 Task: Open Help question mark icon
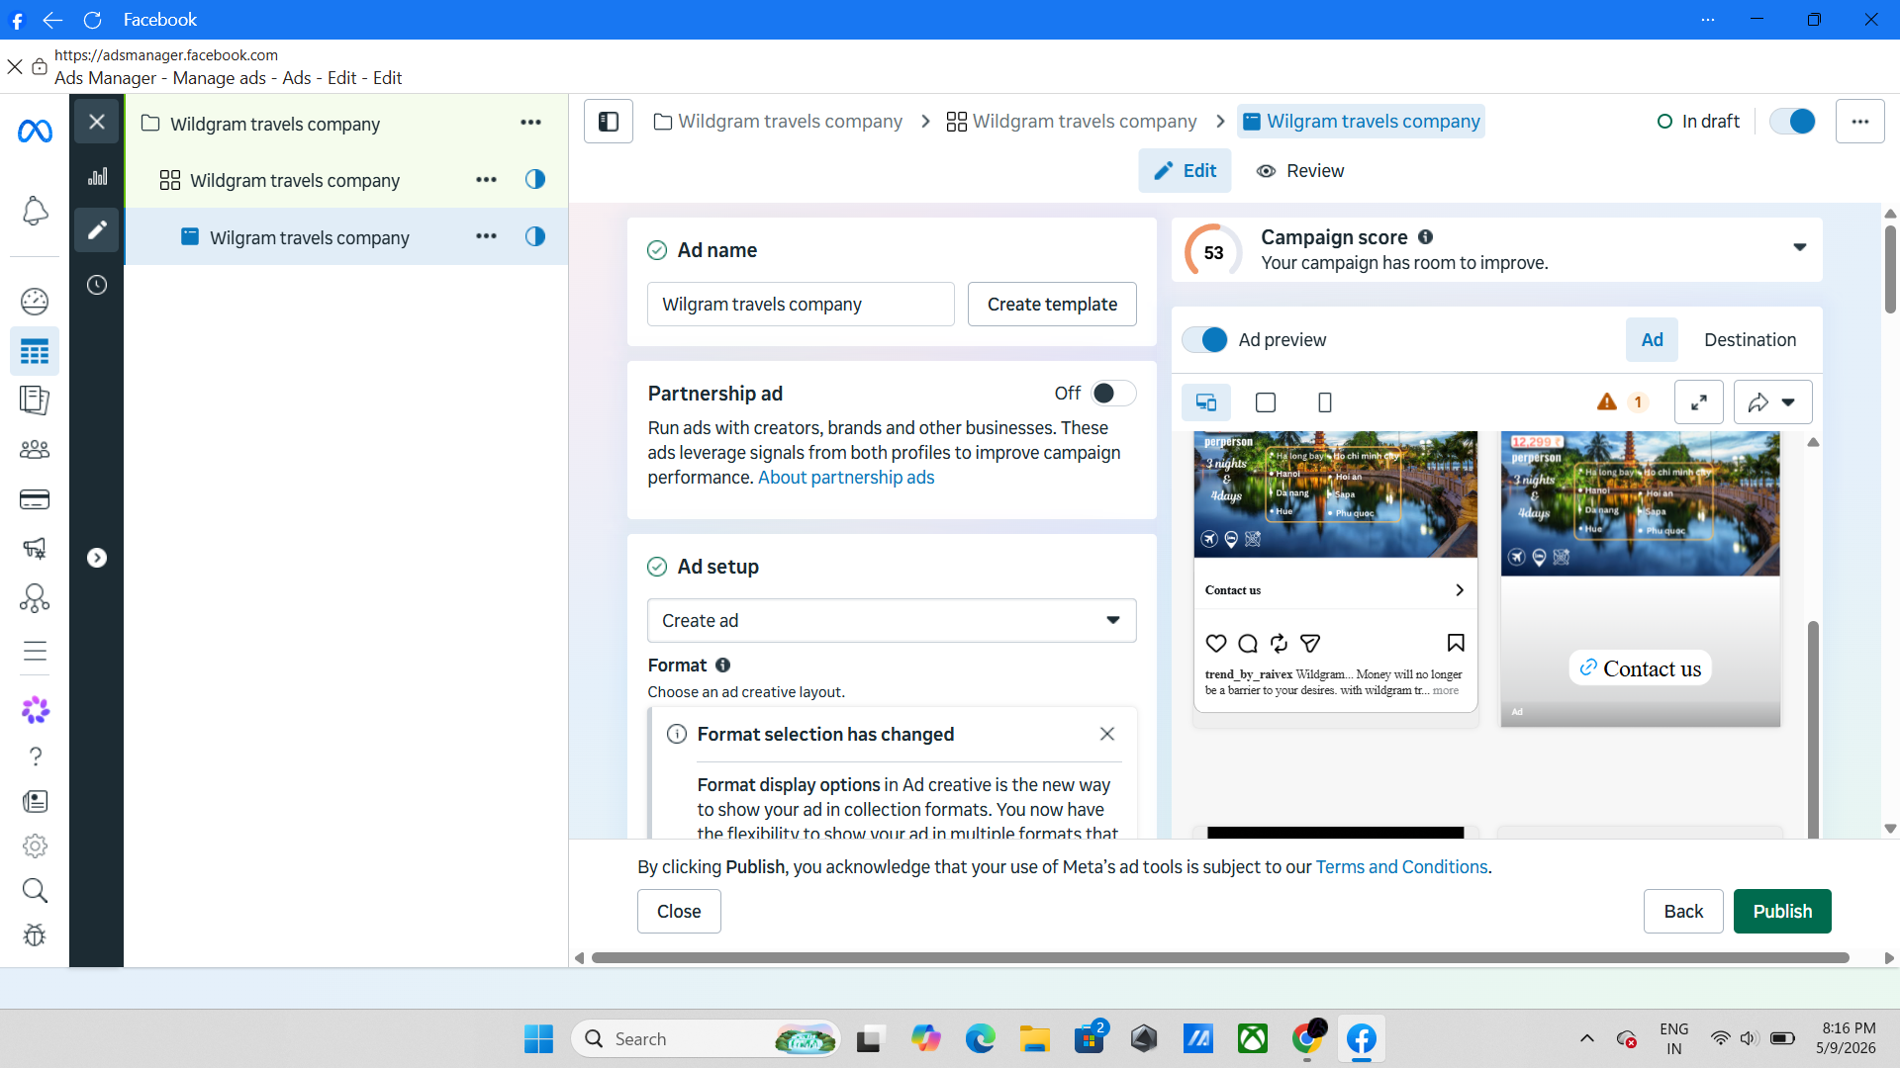click(35, 756)
